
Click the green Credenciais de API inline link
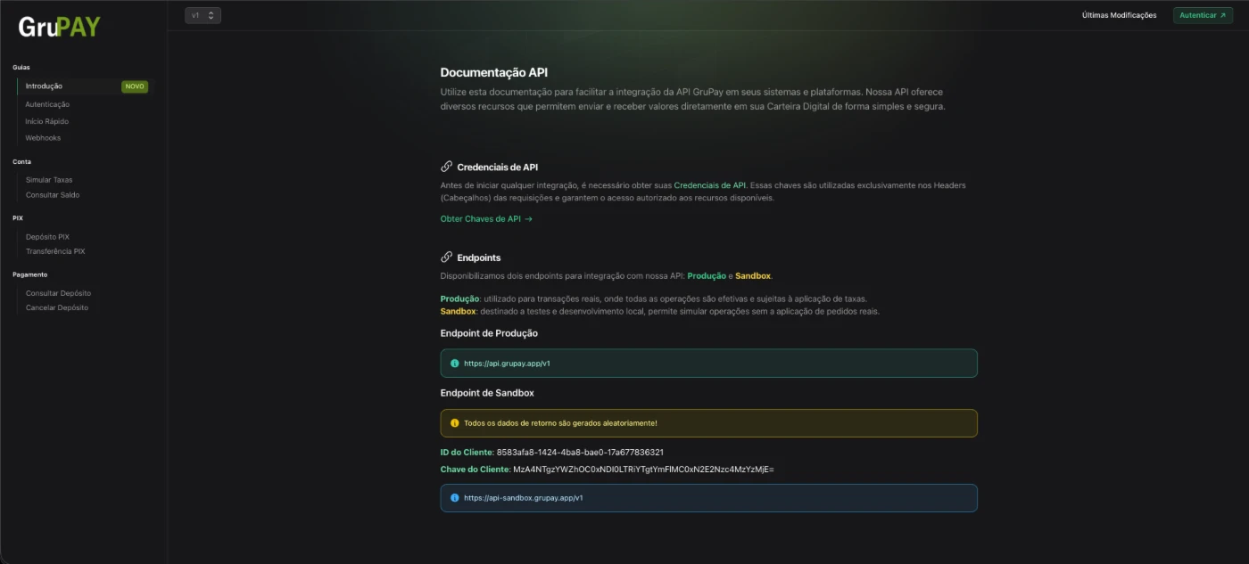click(x=709, y=185)
